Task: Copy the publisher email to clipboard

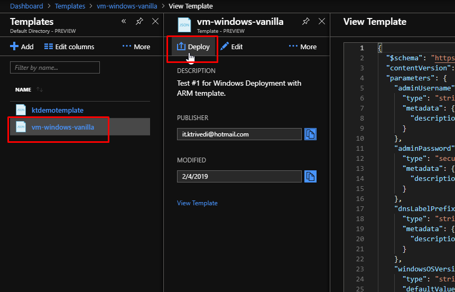Action: pyautogui.click(x=310, y=134)
